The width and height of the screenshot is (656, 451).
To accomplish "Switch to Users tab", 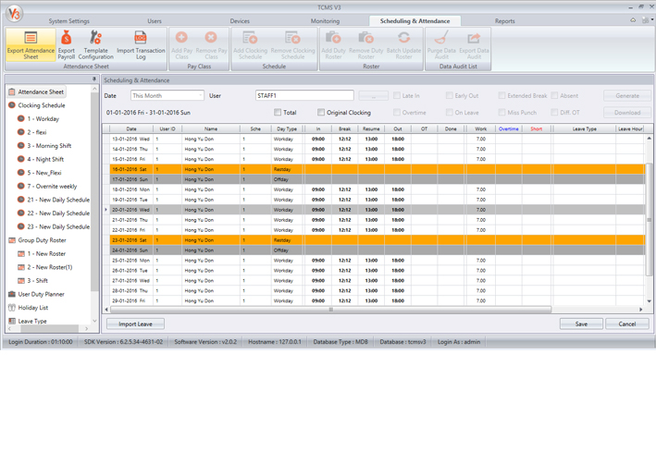I will click(155, 21).
